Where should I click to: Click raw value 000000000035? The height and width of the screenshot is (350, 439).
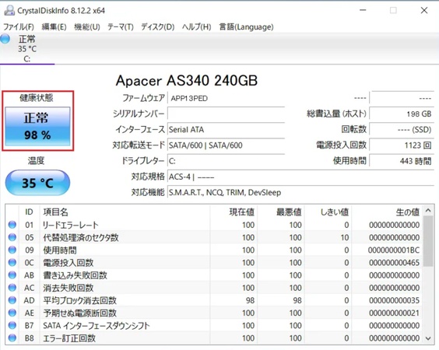click(394, 300)
